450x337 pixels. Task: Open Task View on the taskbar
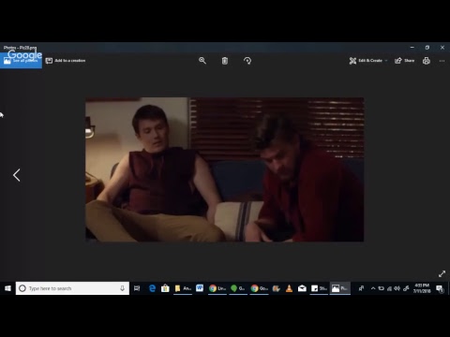coord(137,288)
